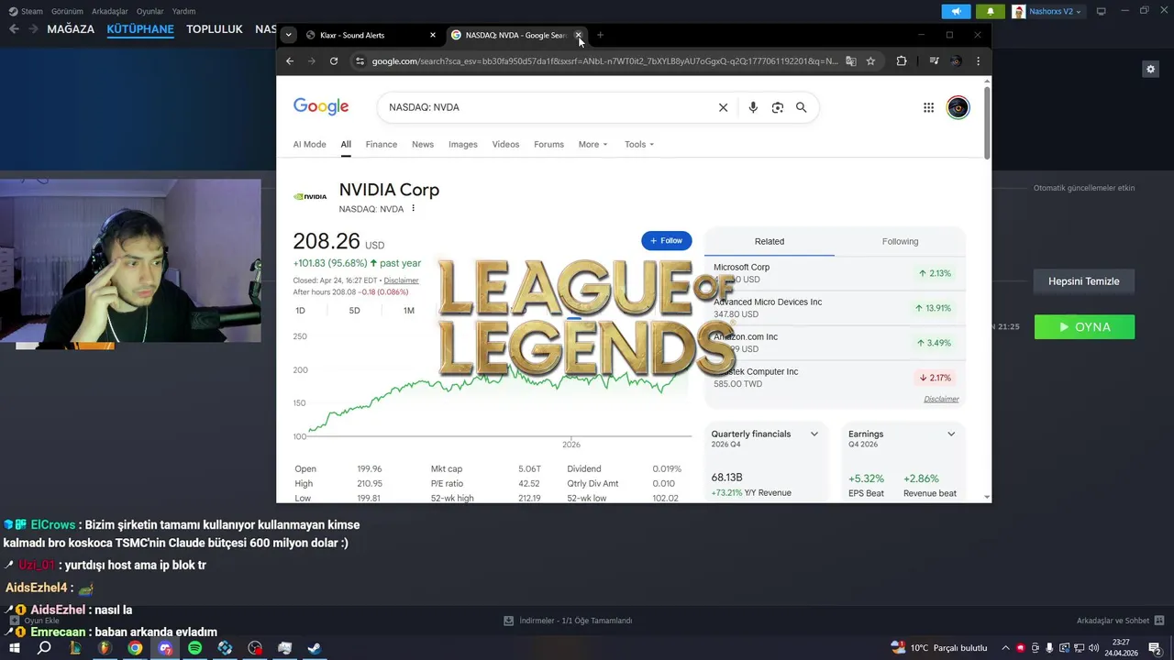Open Steam Yardım menu
This screenshot has height=660, width=1174.
[x=183, y=11]
